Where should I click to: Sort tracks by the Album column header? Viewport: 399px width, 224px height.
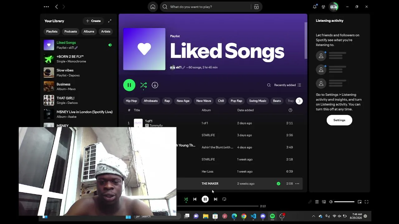pyautogui.click(x=206, y=110)
